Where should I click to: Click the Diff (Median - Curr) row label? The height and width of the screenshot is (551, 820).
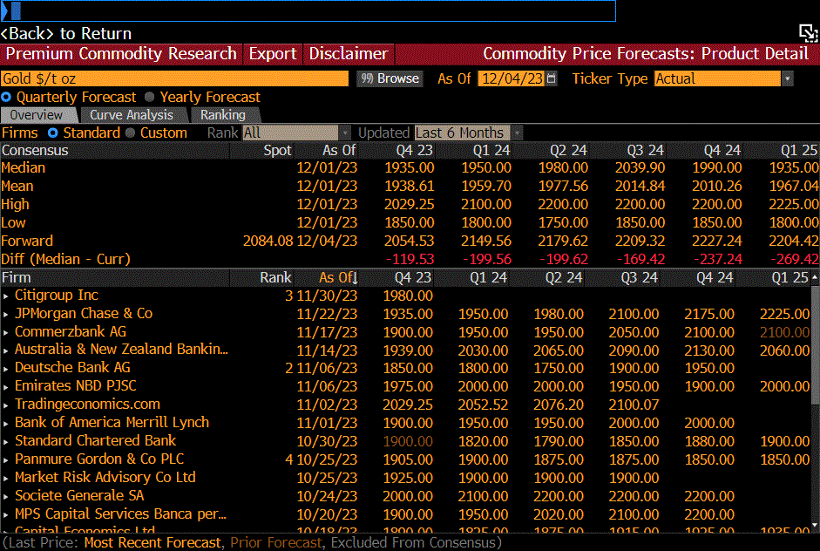(66, 260)
